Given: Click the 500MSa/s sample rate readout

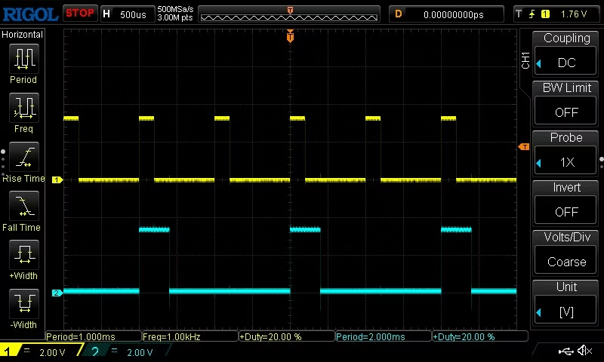Looking at the screenshot, I should coord(175,9).
